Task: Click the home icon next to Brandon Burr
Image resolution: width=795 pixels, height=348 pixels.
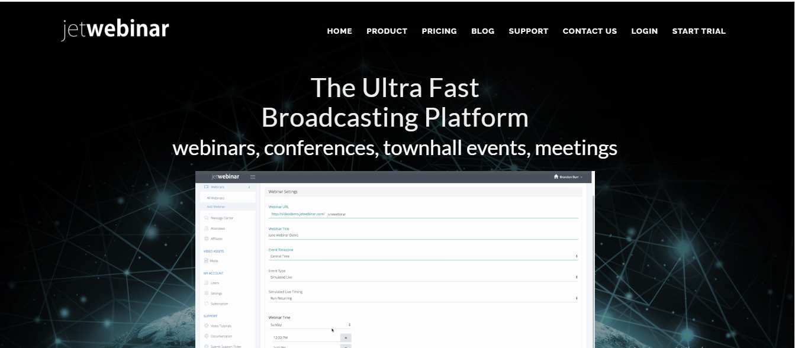Action: click(556, 177)
